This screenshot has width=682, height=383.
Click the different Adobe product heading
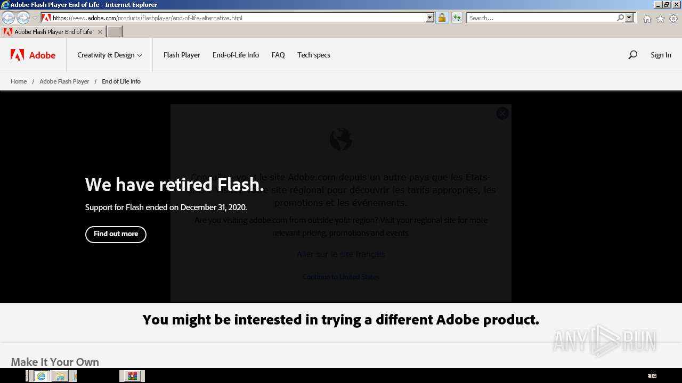pyautogui.click(x=341, y=320)
